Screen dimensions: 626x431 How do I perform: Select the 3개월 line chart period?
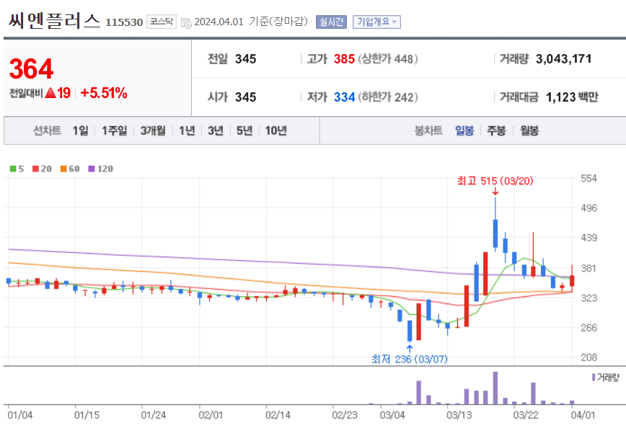(153, 130)
